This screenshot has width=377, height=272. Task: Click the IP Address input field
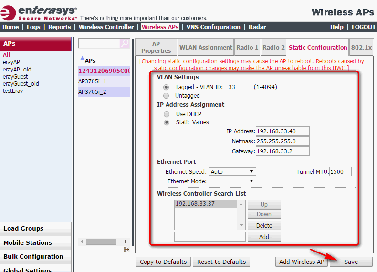[x=283, y=131]
